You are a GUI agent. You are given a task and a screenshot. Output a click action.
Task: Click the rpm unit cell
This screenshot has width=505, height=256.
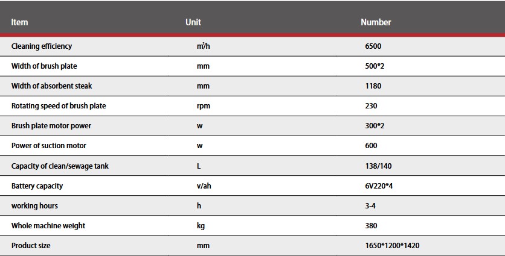(x=204, y=106)
